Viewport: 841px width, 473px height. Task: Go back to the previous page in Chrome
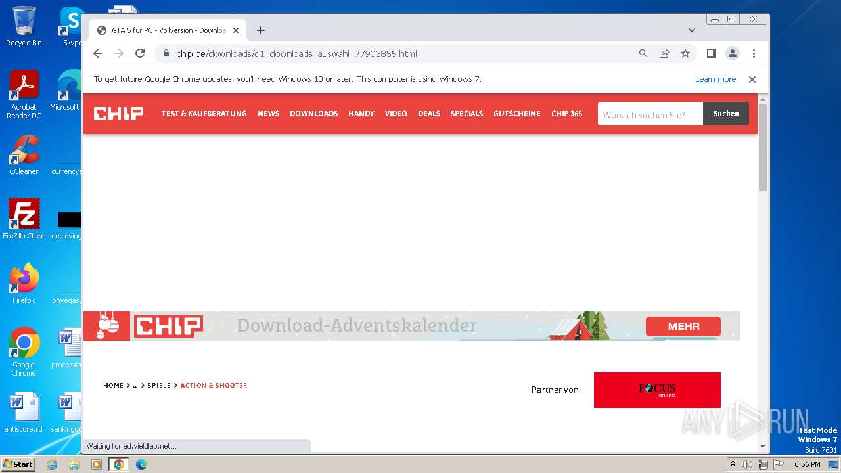(x=98, y=53)
